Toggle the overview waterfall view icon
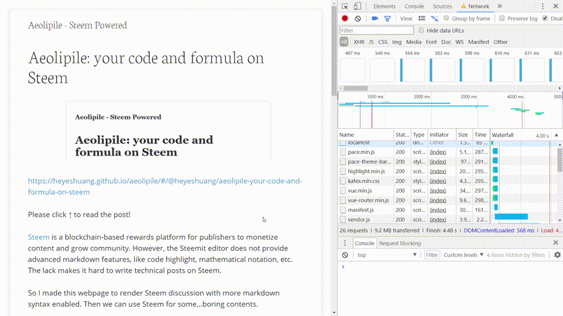 click(435, 18)
